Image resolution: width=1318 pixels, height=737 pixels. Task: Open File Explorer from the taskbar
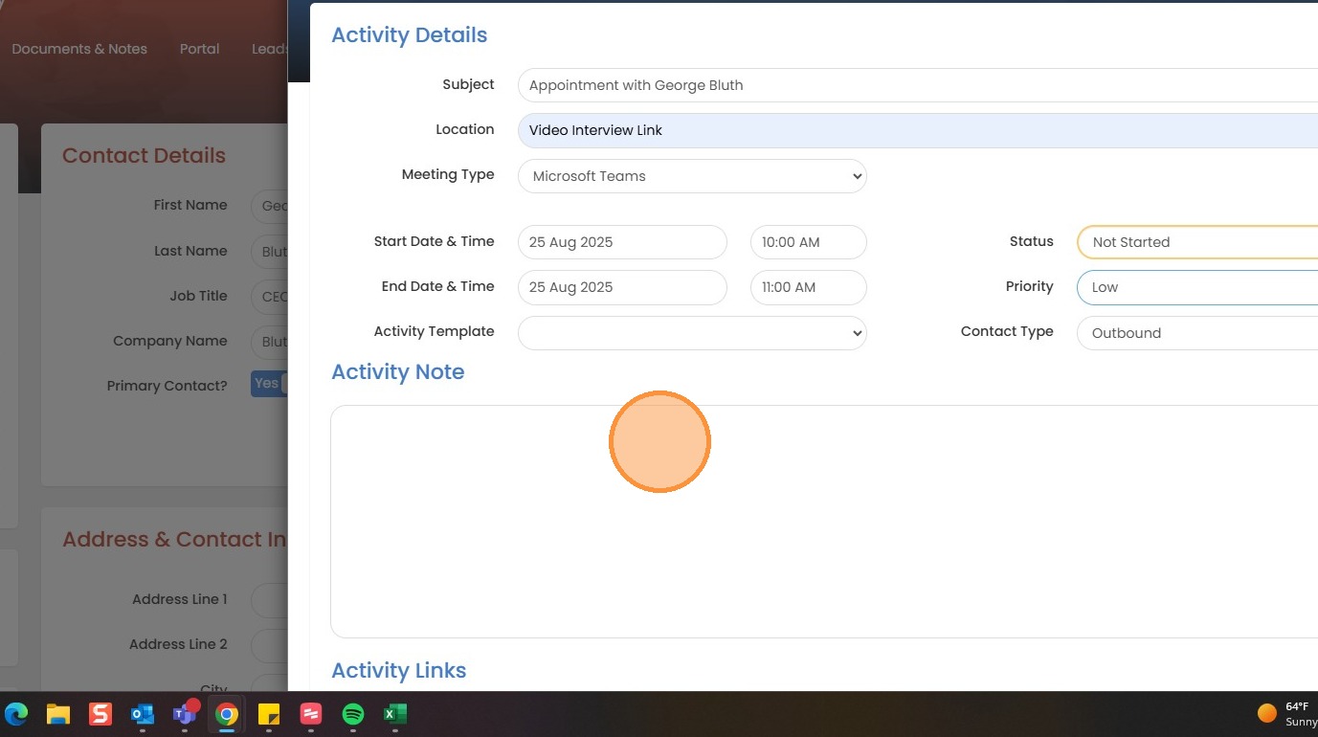[58, 714]
